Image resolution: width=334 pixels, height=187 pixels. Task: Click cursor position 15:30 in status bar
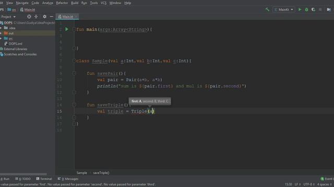tap(289, 184)
